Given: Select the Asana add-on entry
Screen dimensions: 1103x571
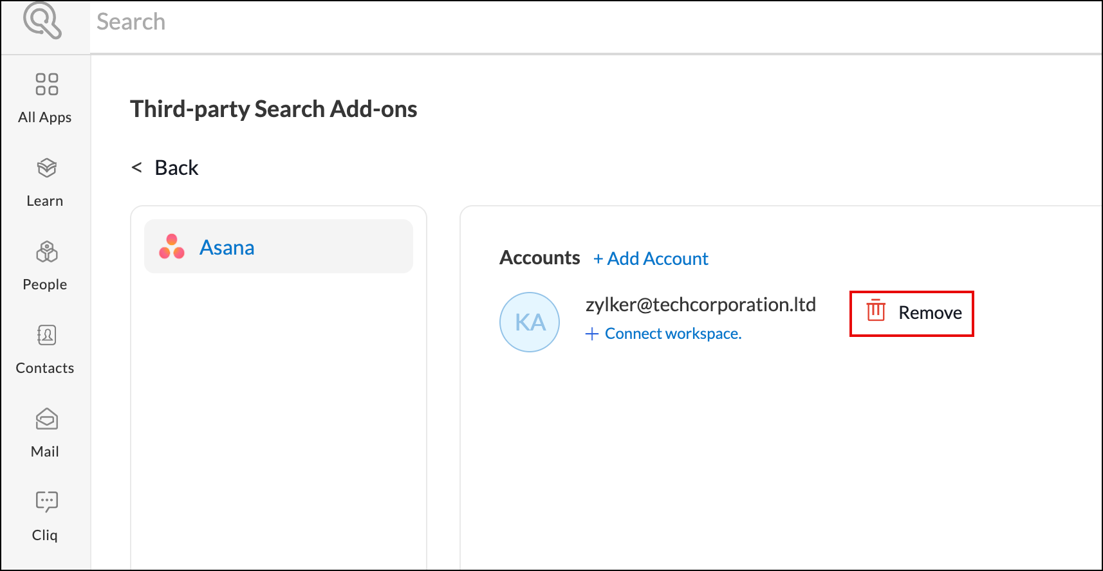Looking at the screenshot, I should coord(278,247).
